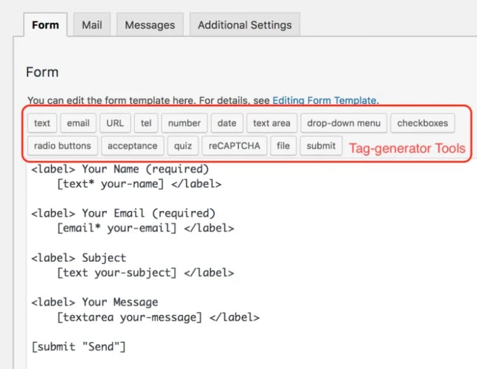Click the Form tab

(45, 25)
